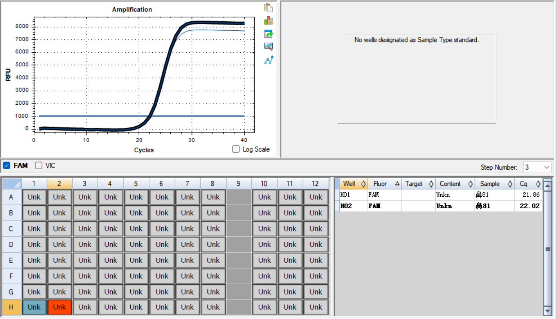Screen dimensions: 557x319
Task: Select well H2 highlighted in orange
Action: 59,307
